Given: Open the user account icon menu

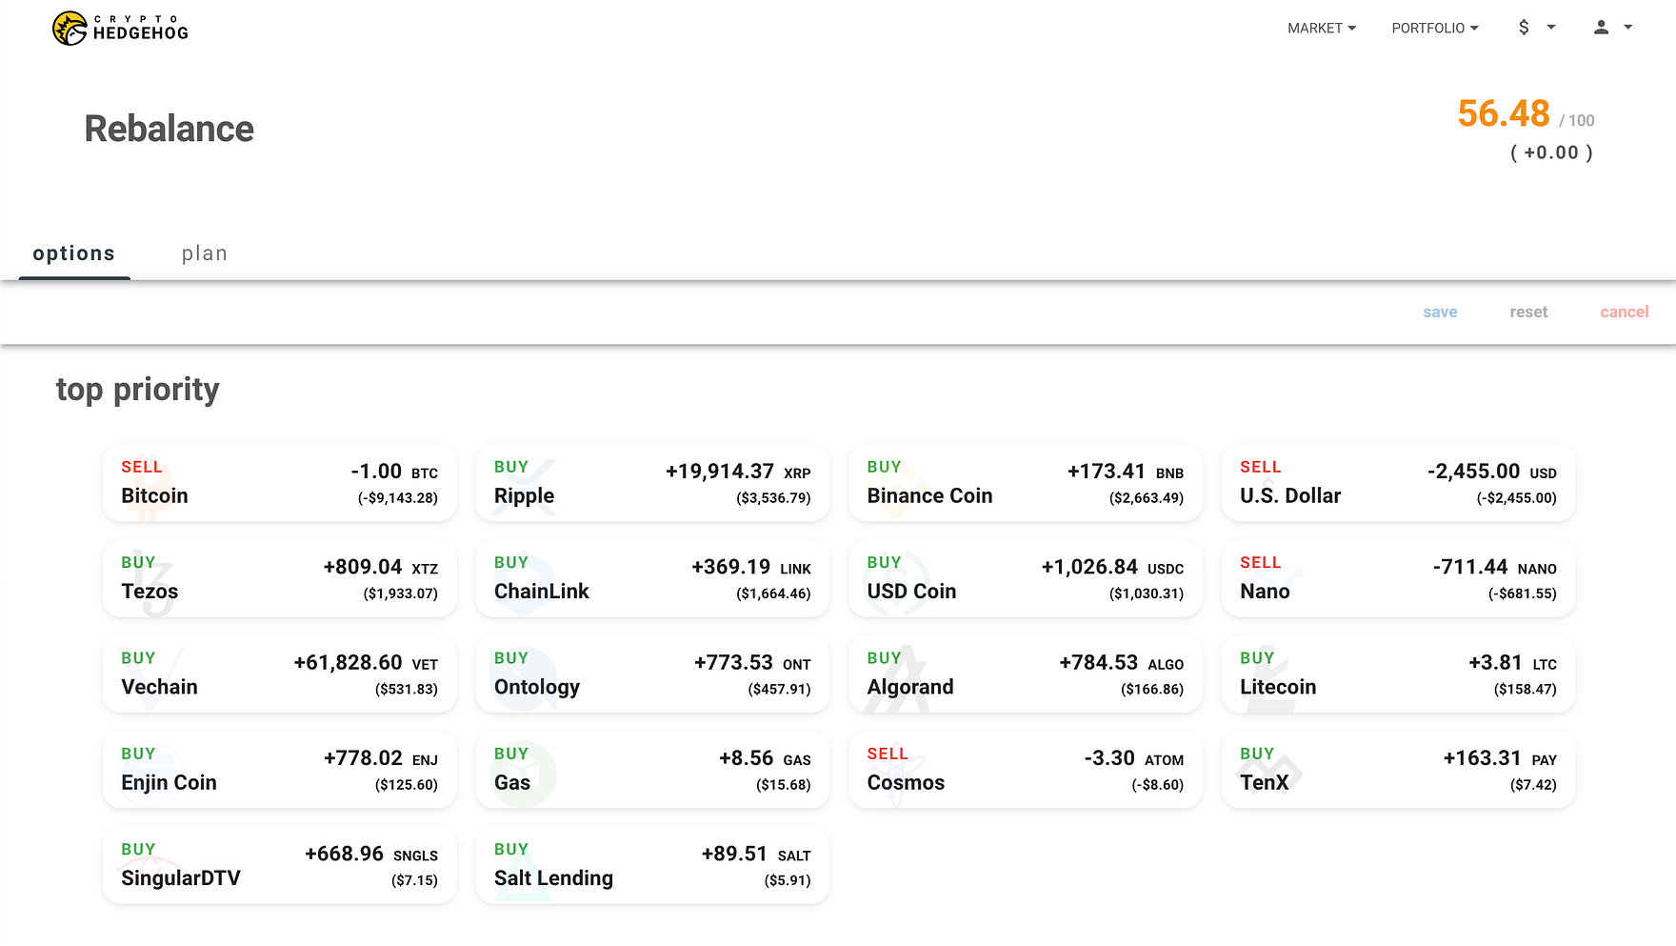Looking at the screenshot, I should tap(1601, 28).
